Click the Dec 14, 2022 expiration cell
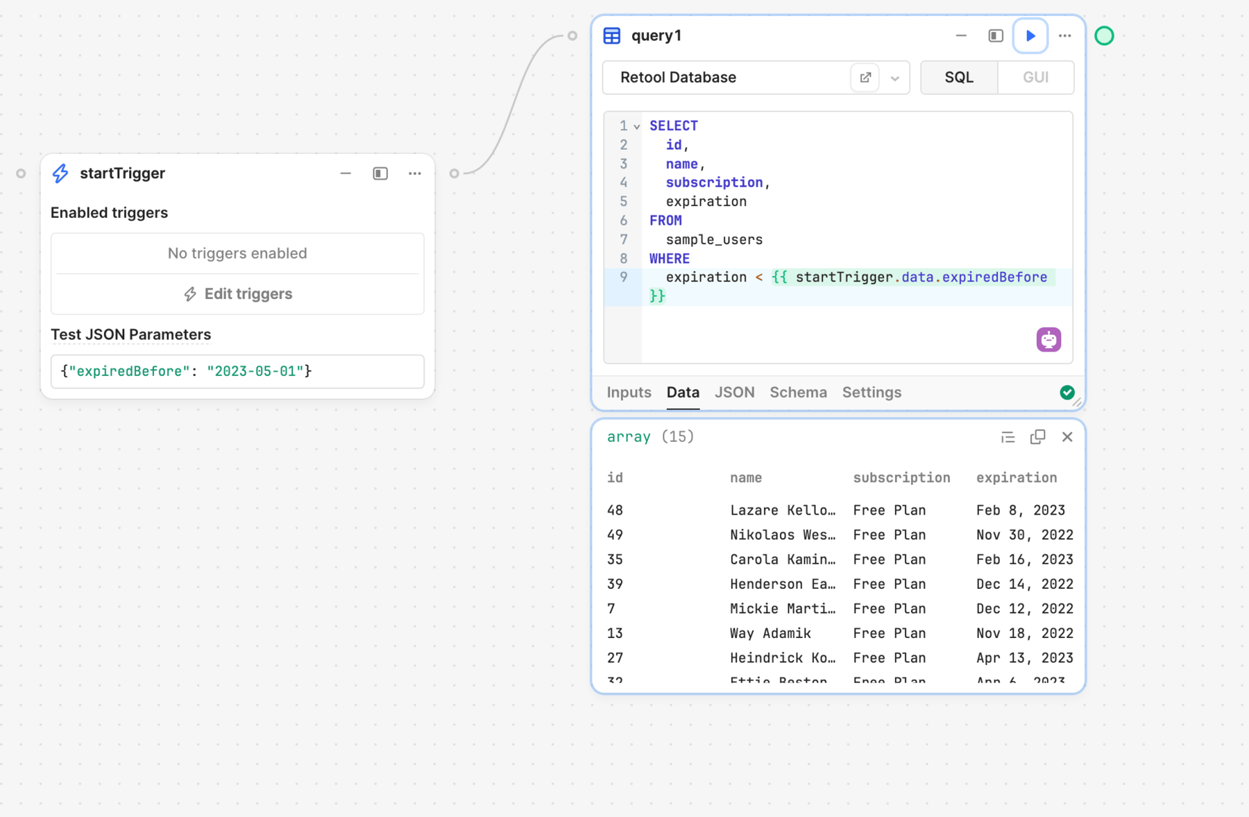 click(x=1025, y=585)
